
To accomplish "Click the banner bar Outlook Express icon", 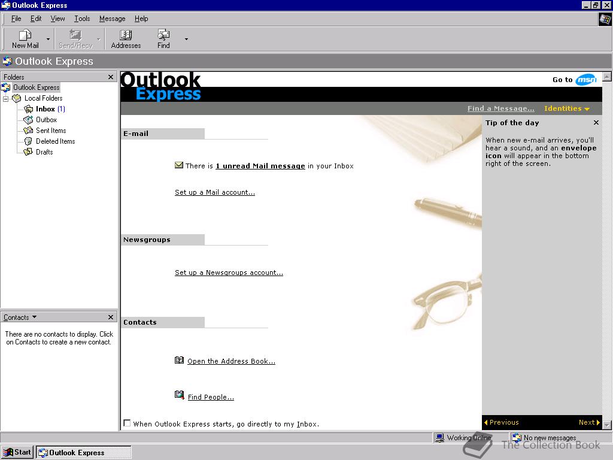I will pyautogui.click(x=7, y=61).
